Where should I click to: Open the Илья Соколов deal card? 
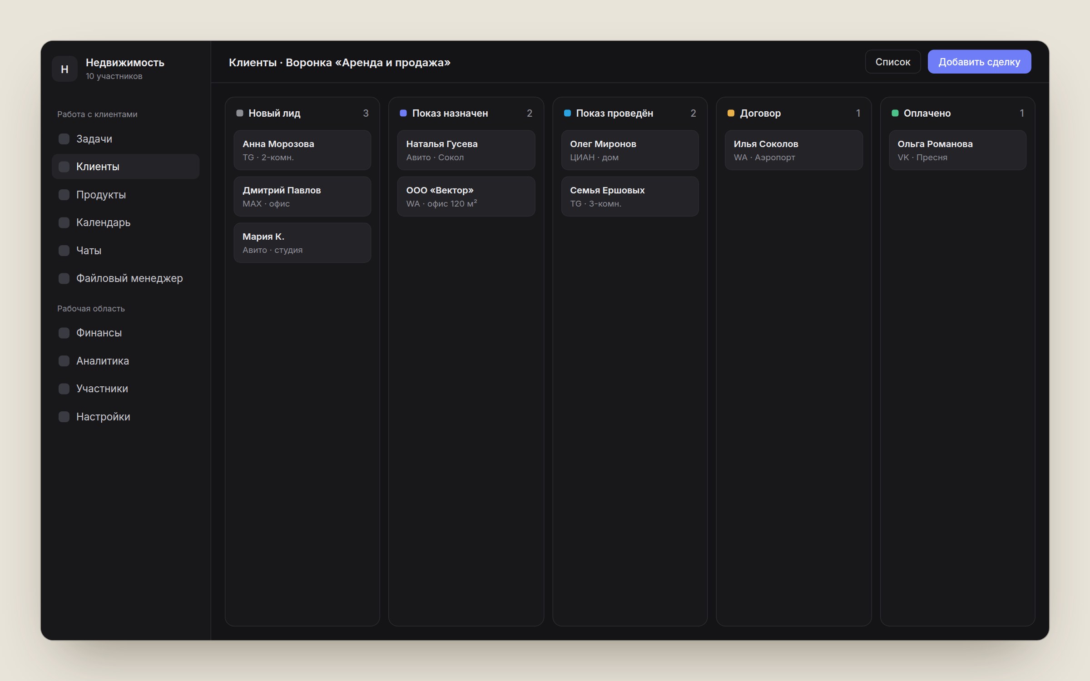click(793, 150)
